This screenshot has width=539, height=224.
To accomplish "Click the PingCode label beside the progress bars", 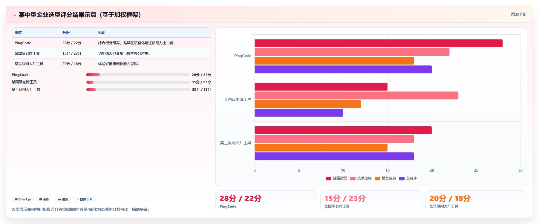I will pos(20,75).
